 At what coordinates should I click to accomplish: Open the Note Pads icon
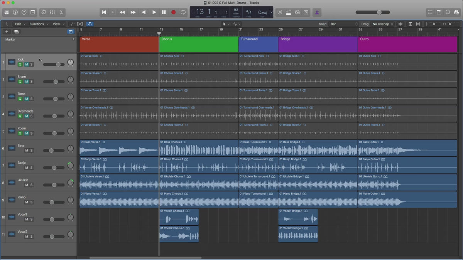(x=439, y=12)
